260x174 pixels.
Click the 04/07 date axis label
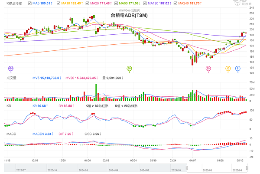point(192,161)
